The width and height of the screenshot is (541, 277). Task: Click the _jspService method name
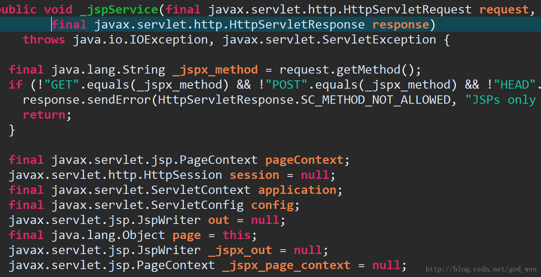click(x=119, y=9)
